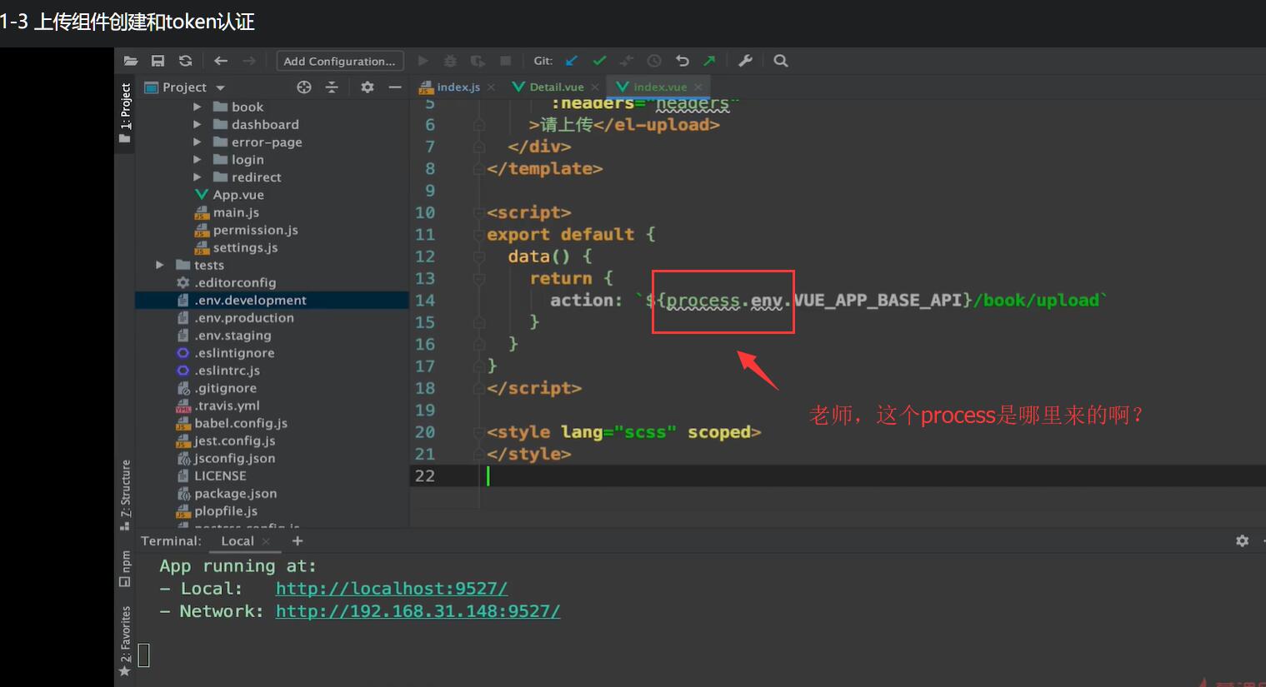Select plopfile.js file

coord(226,510)
